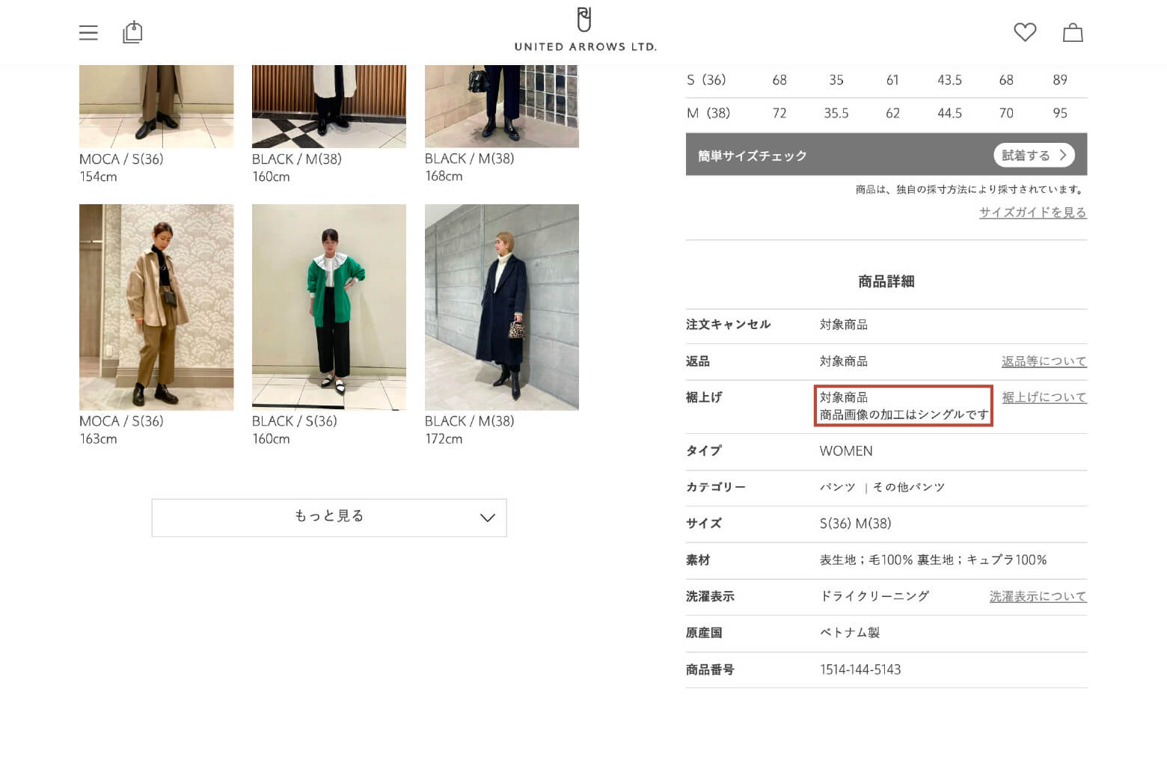Expand more styling with もっと見る

point(329,518)
